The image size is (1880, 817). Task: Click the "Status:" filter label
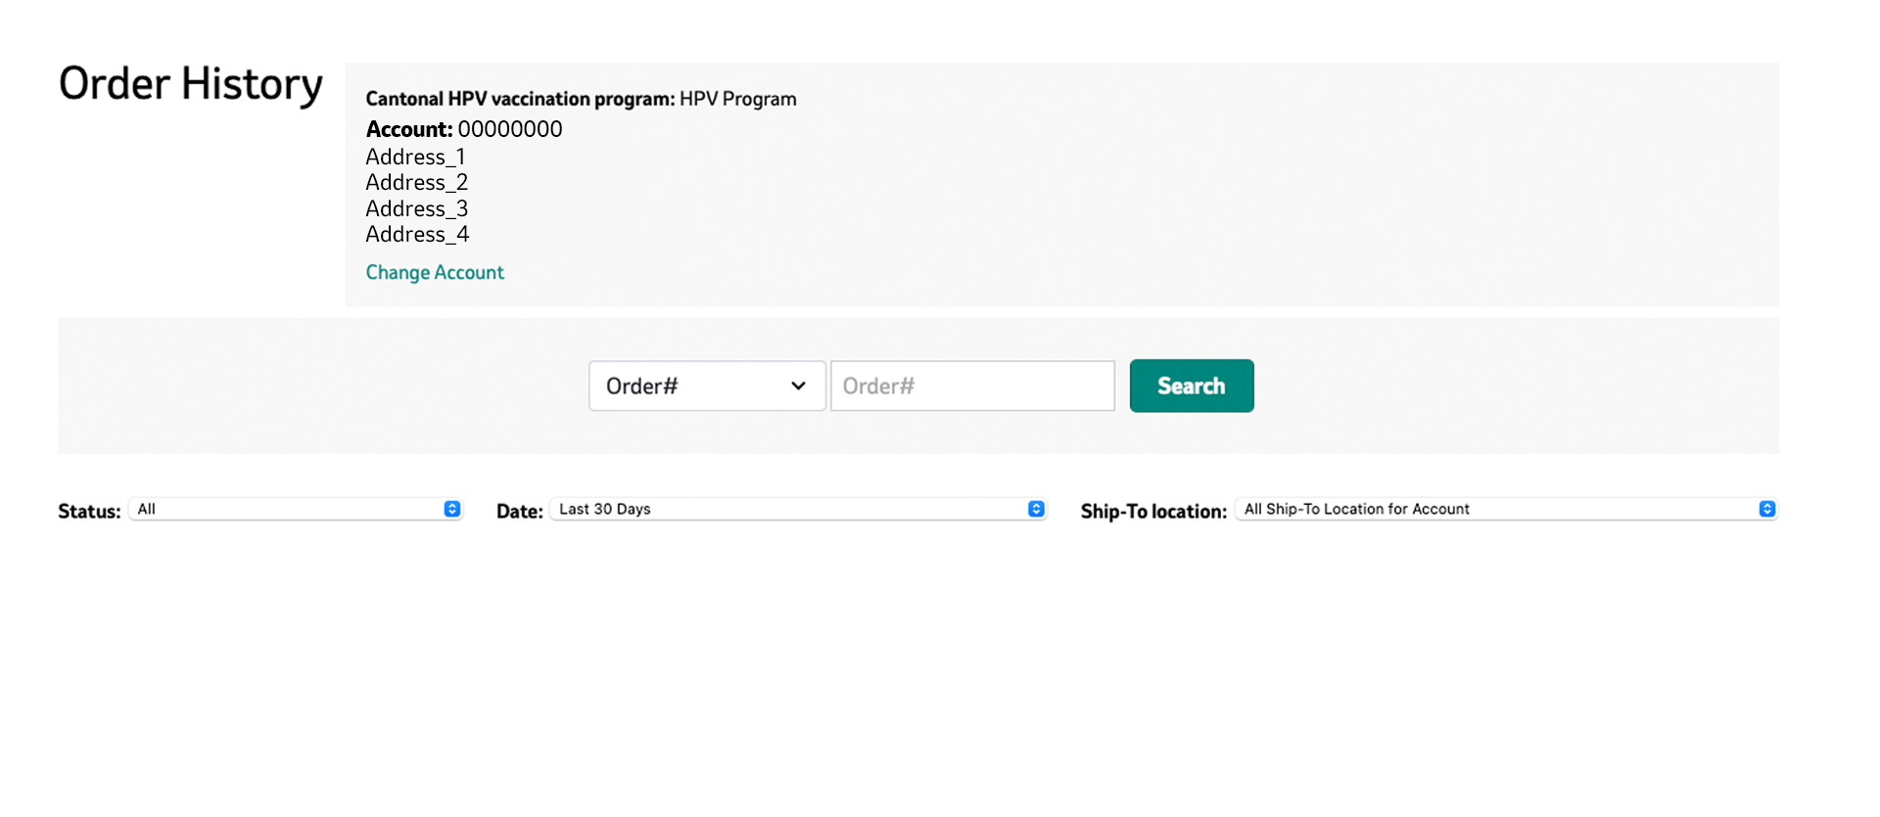[89, 512]
